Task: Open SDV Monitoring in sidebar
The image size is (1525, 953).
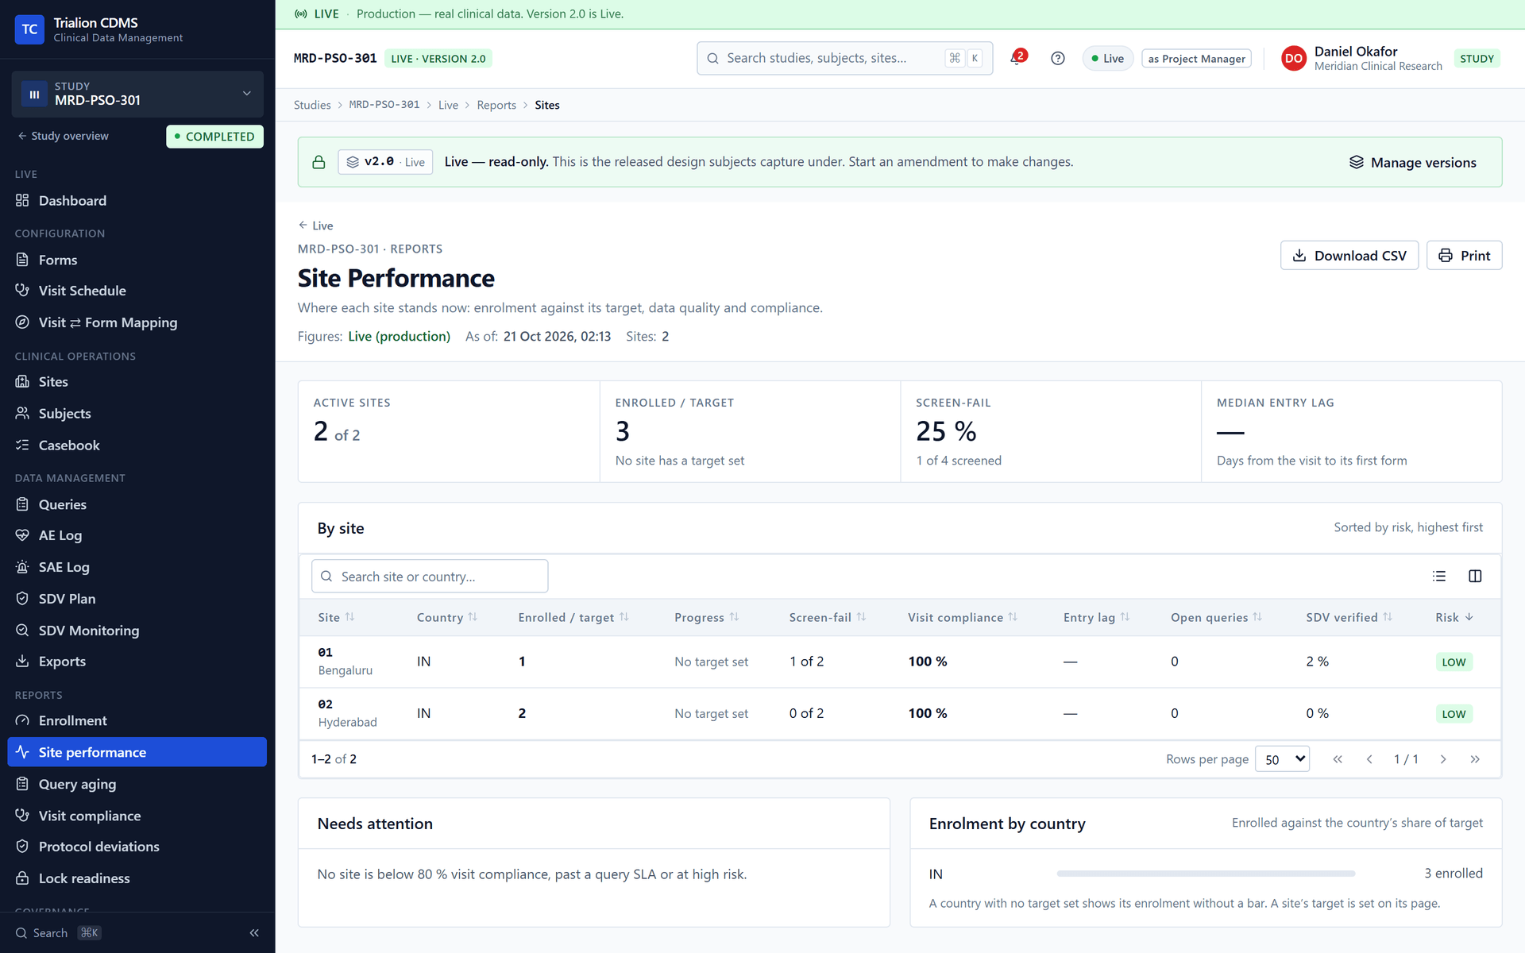Action: [137, 631]
